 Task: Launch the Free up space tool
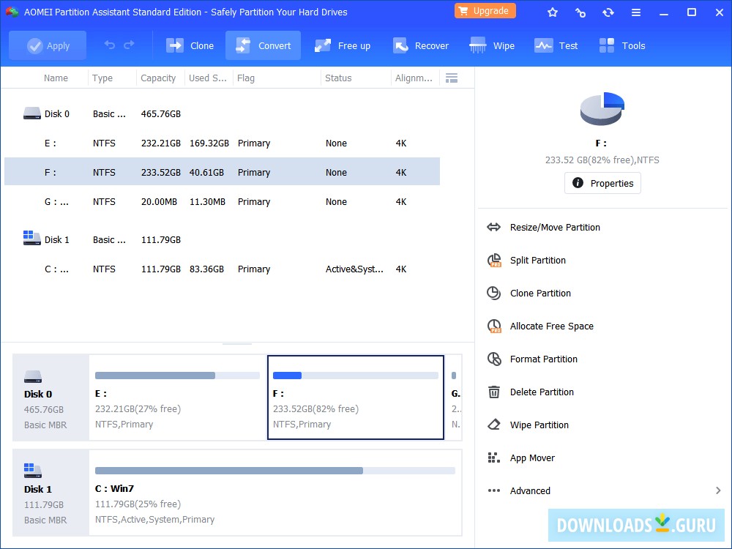[342, 45]
